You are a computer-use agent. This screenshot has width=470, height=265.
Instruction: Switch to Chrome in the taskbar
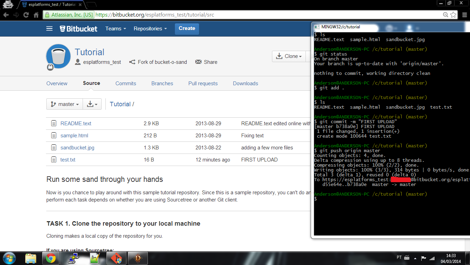pos(51,258)
